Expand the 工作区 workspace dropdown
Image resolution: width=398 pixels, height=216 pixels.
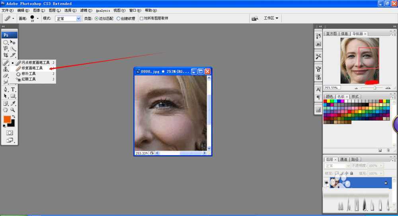point(271,18)
